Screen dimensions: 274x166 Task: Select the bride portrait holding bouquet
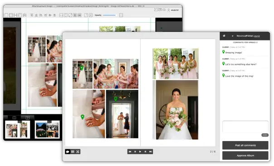tap(177, 110)
